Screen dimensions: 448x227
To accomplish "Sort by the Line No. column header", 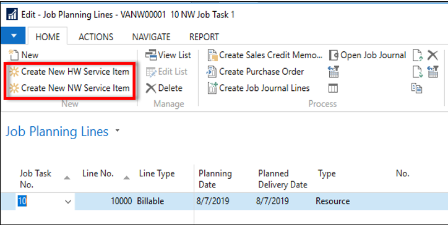I will pos(98,173).
